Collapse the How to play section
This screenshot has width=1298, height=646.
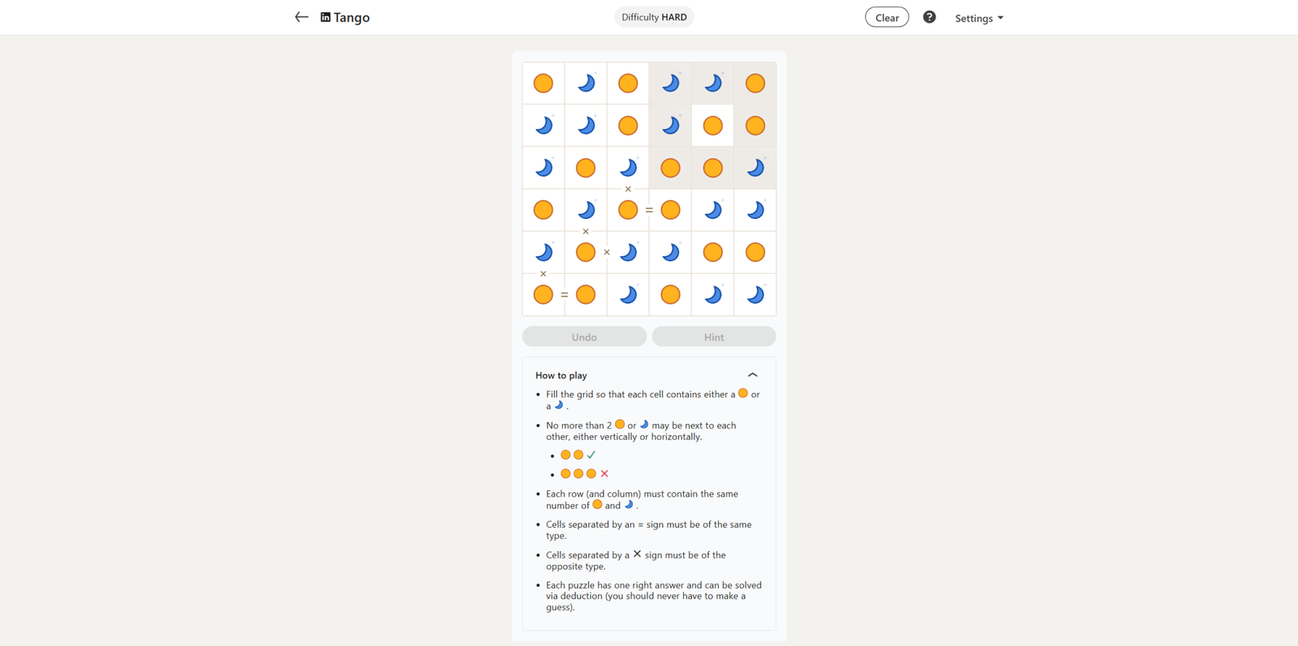tap(752, 375)
